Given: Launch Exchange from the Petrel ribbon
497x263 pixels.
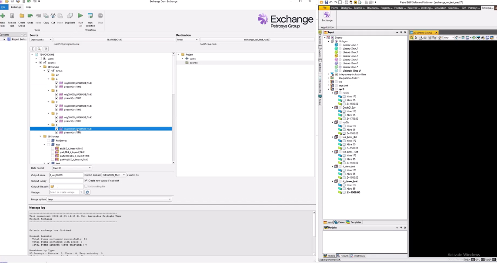Looking at the screenshot, I should (x=327, y=16).
